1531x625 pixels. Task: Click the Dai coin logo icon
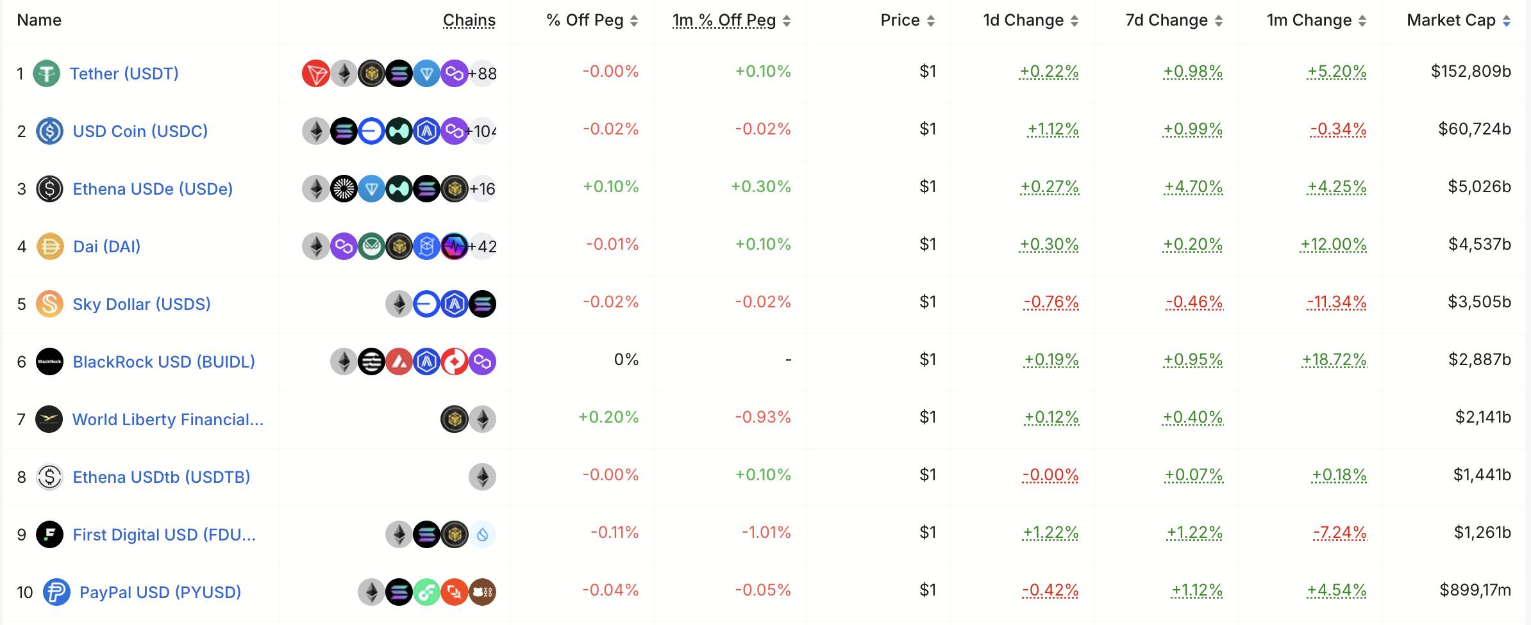(50, 247)
